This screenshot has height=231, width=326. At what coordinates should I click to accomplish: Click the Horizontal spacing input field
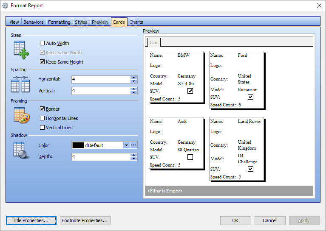(101, 79)
